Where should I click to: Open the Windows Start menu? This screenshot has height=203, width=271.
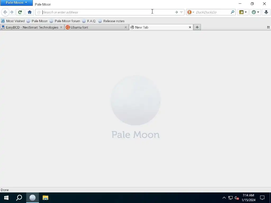click(6, 198)
